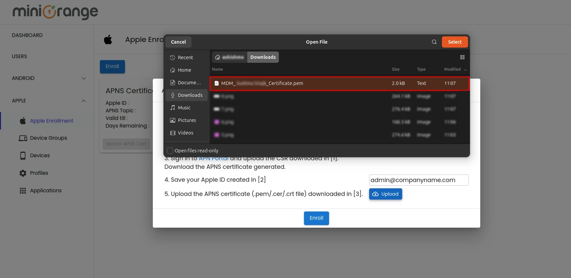Click the blue Enroll button on Apple page
Image resolution: width=571 pixels, height=278 pixels.
[112, 66]
